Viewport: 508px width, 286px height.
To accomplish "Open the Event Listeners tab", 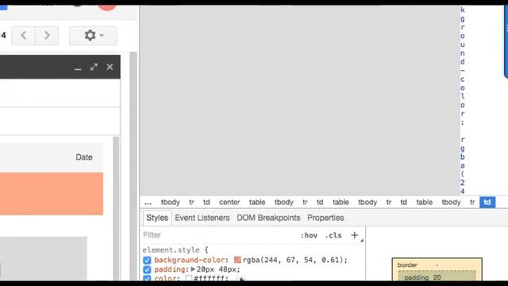I will [202, 218].
